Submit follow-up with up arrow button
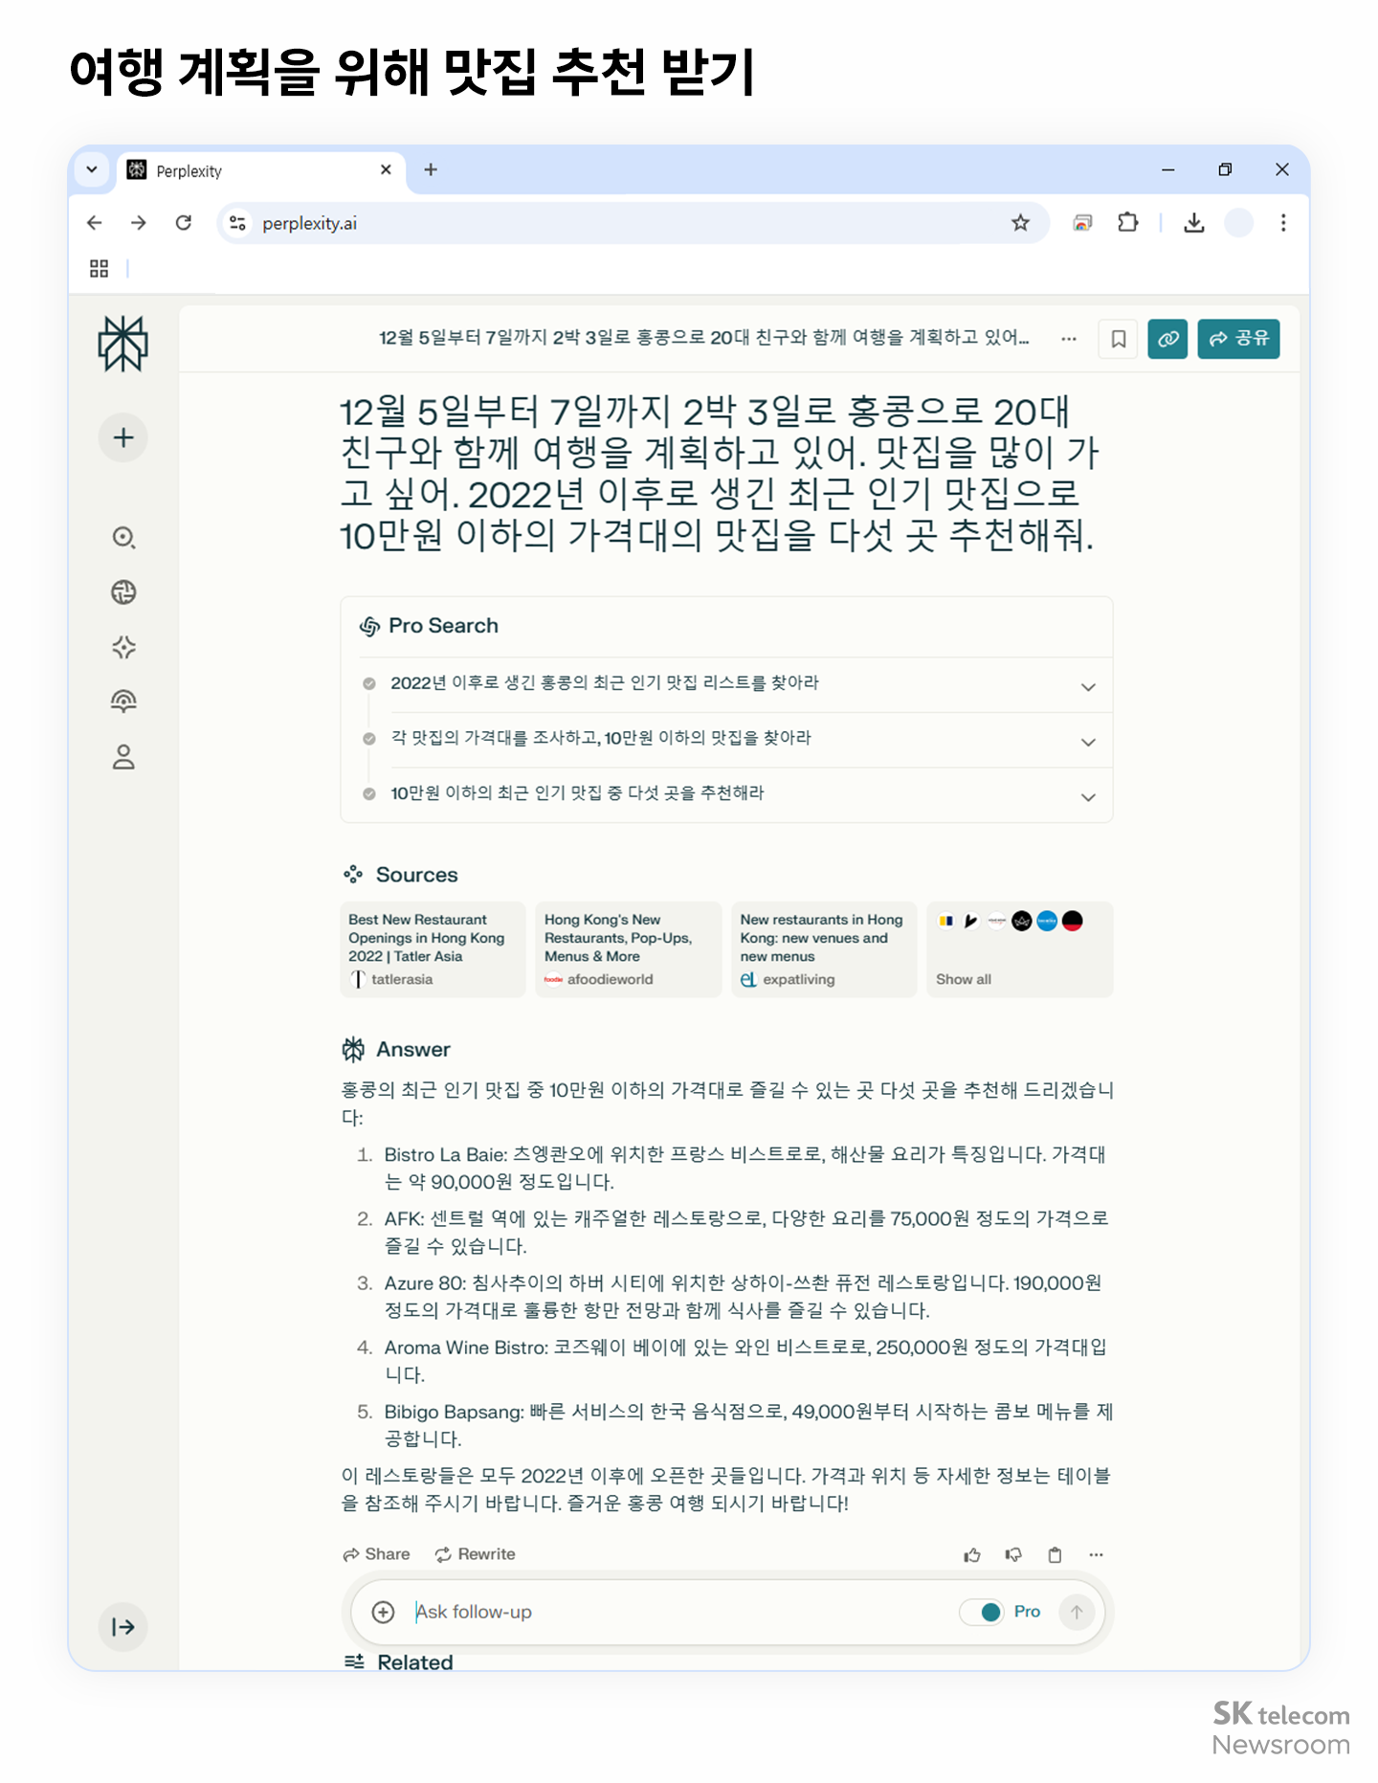This screenshot has height=1783, width=1378. pyautogui.click(x=1077, y=1613)
